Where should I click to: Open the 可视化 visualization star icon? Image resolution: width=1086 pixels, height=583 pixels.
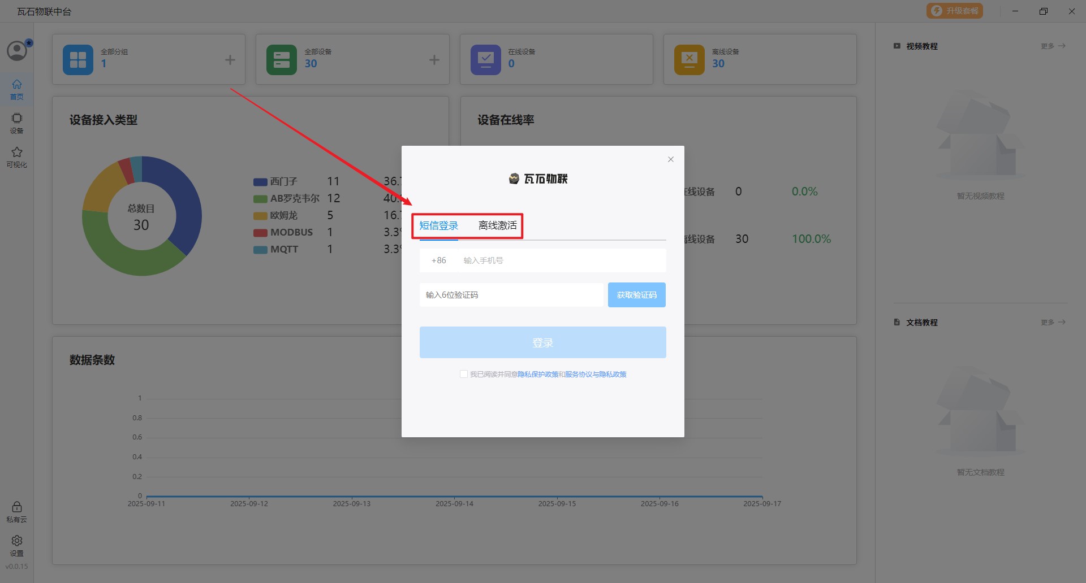click(17, 156)
